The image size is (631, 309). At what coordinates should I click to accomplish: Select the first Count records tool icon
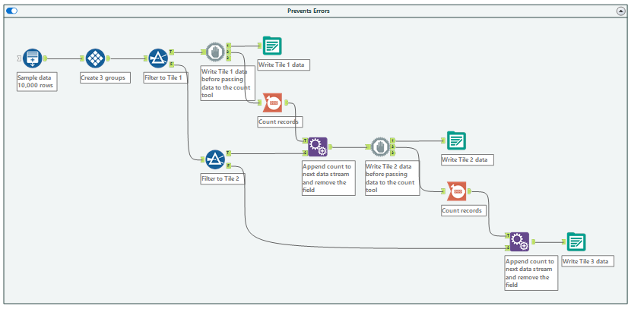(272, 102)
